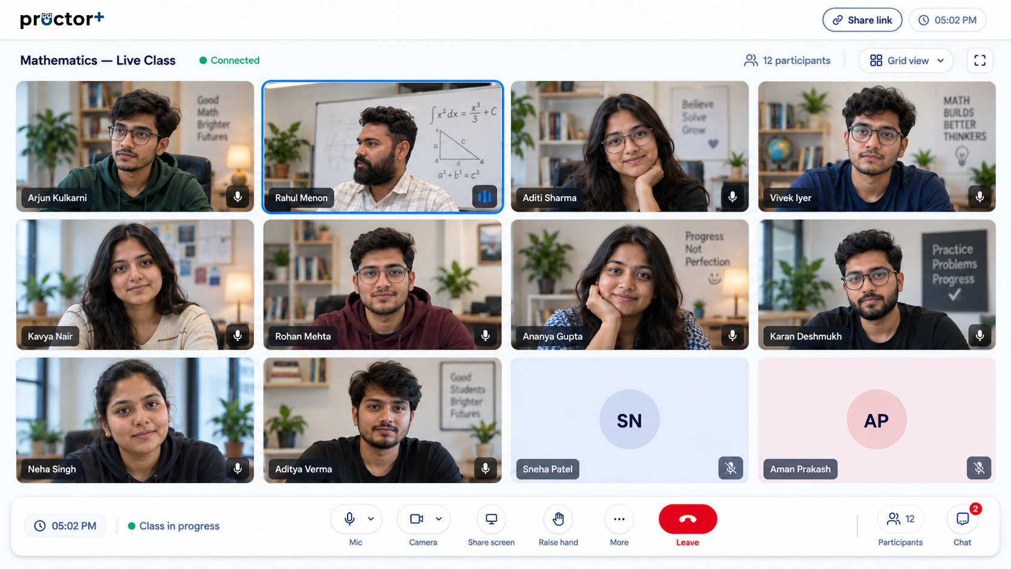Select Rohan Mehta's video tile
Image resolution: width=1011 pixels, height=569 pixels.
pos(382,285)
